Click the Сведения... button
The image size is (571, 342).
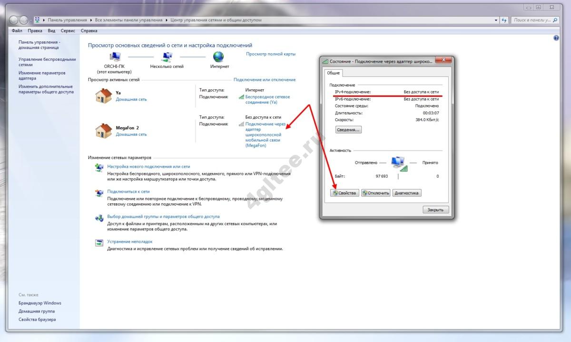point(348,130)
